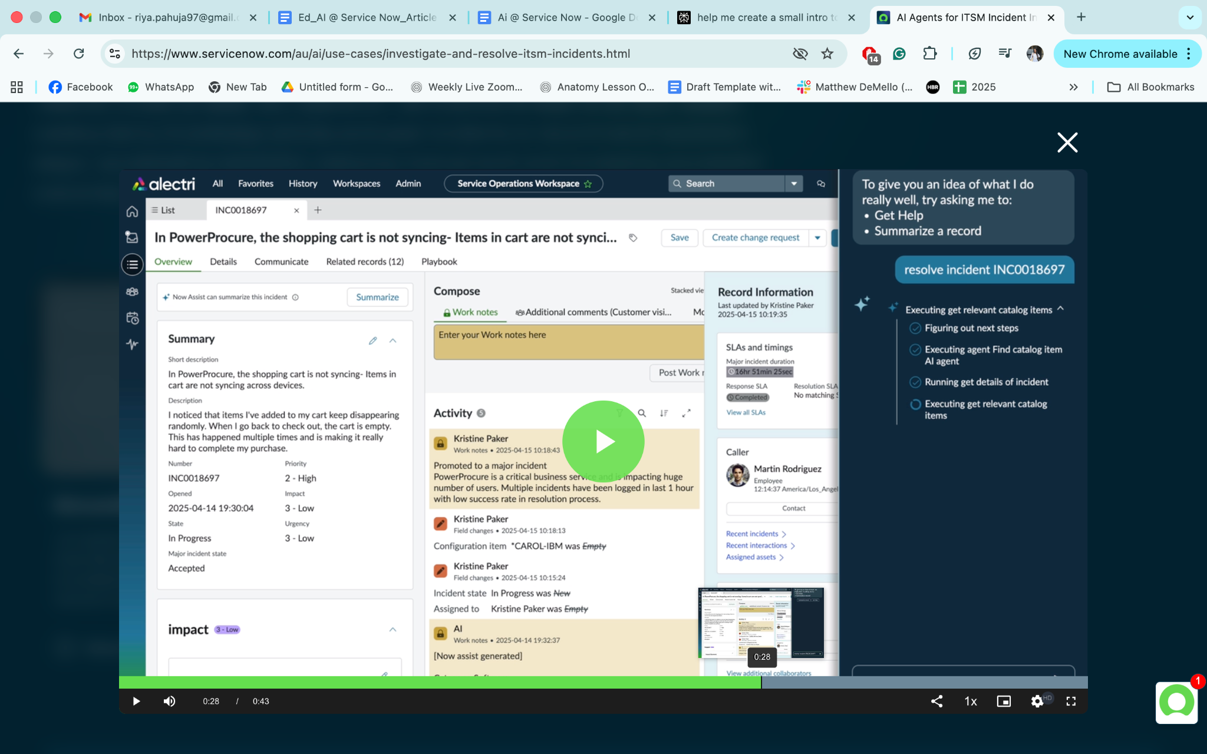The image size is (1207, 754).
Task: Open the Chrome profile avatar
Action: 1035,54
